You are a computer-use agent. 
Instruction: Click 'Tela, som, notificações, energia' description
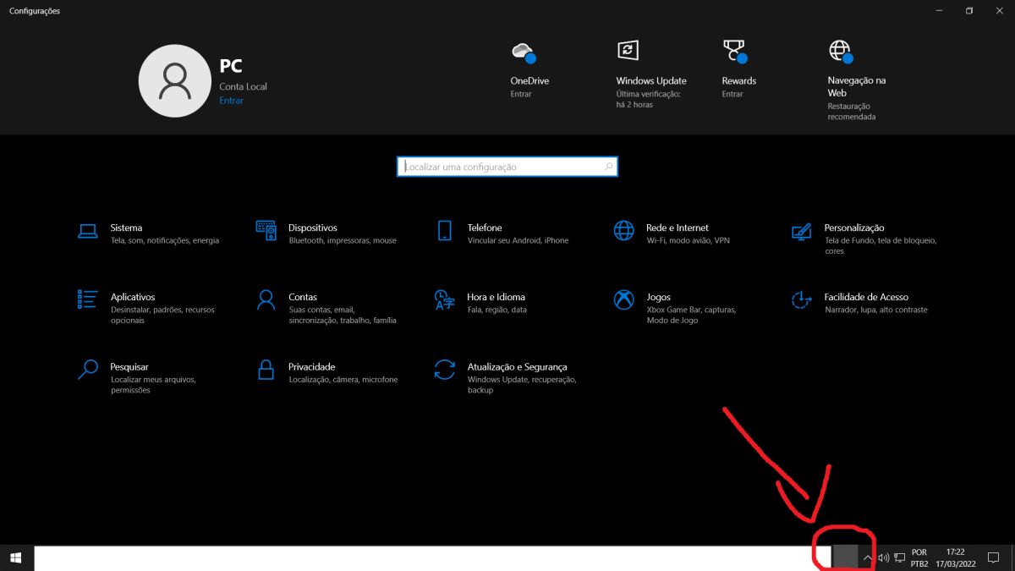165,241
